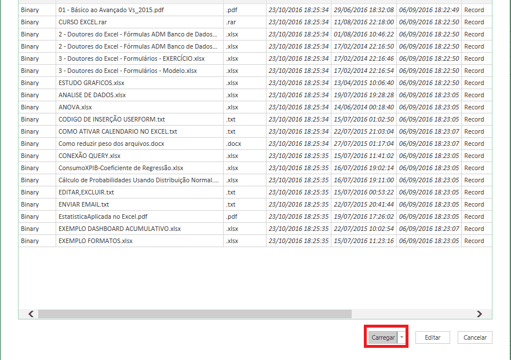Select 'EXEMPLO DASHBOARD ACUMULATIVO.xlsx'
The width and height of the screenshot is (511, 360).
119,229
